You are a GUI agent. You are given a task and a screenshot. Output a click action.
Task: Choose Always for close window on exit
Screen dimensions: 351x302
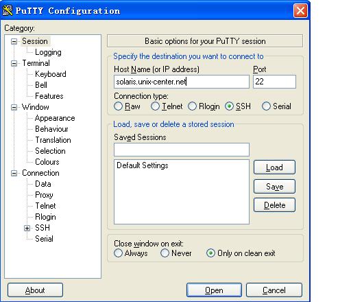(118, 253)
